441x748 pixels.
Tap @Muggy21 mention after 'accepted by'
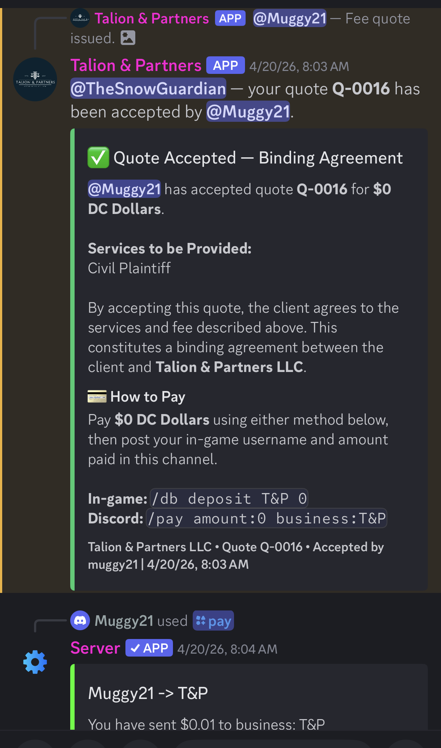(248, 112)
